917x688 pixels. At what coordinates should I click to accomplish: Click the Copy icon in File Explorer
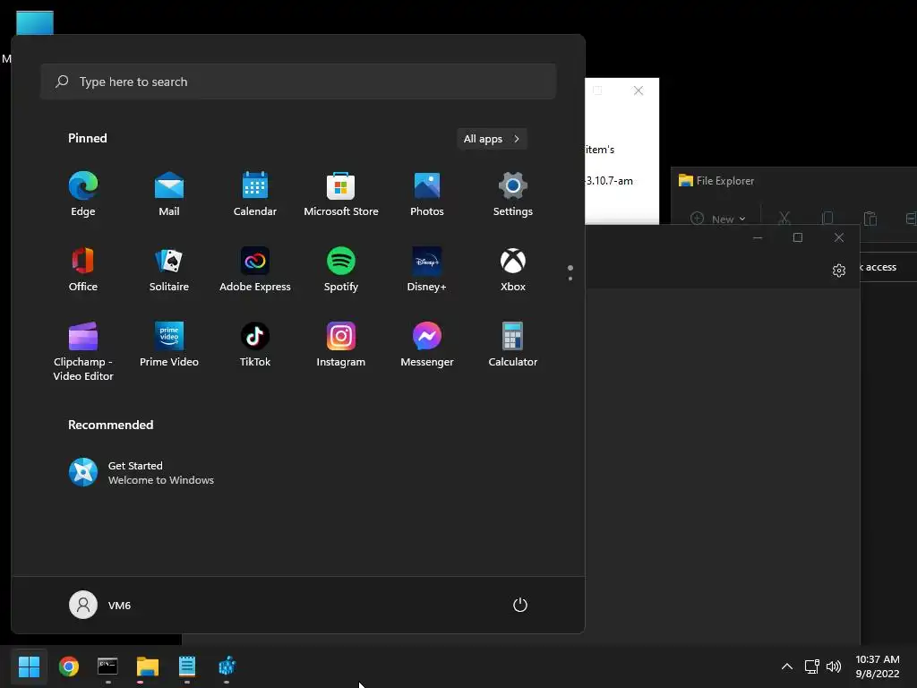(827, 219)
